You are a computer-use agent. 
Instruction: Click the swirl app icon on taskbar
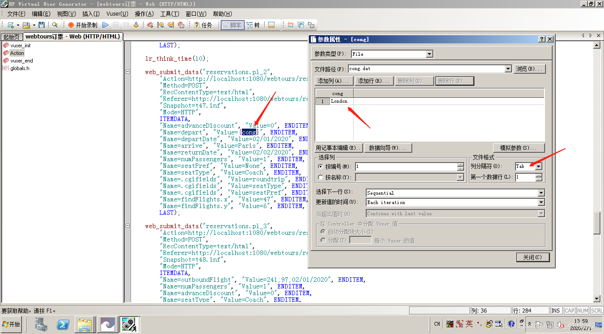pos(108,324)
